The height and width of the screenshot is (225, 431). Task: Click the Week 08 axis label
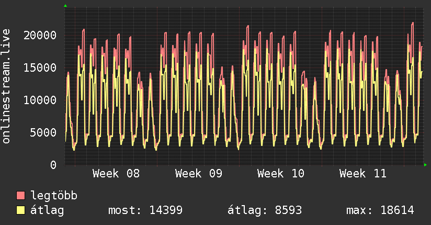[x=116, y=174]
